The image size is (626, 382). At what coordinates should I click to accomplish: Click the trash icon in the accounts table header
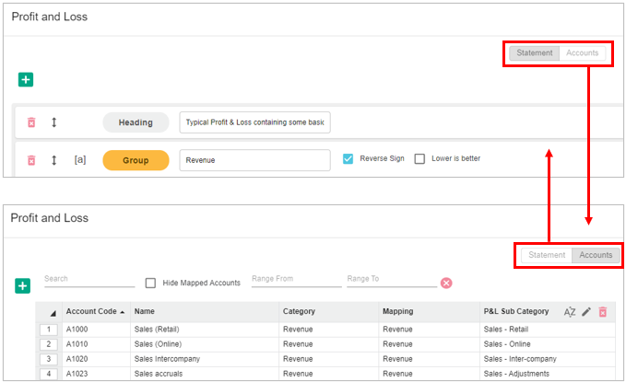click(x=602, y=312)
